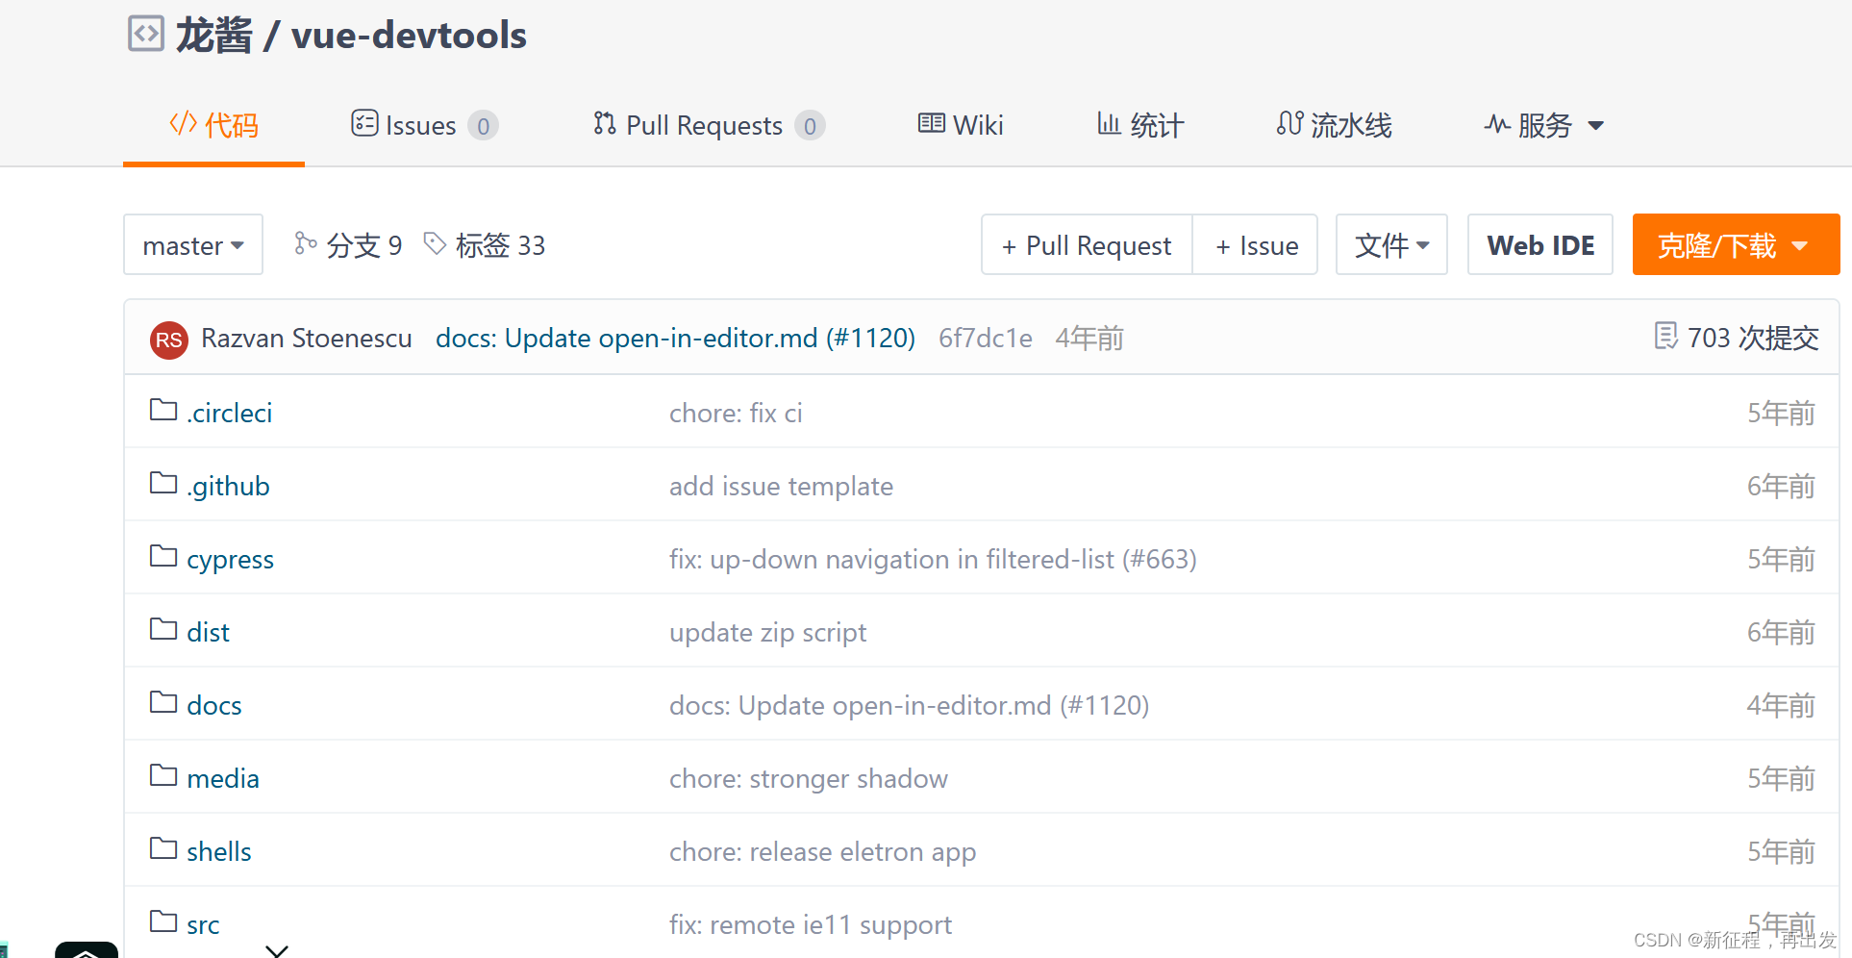Click the folder icon for .github
Viewport: 1852px width, 958px height.
[x=163, y=483]
